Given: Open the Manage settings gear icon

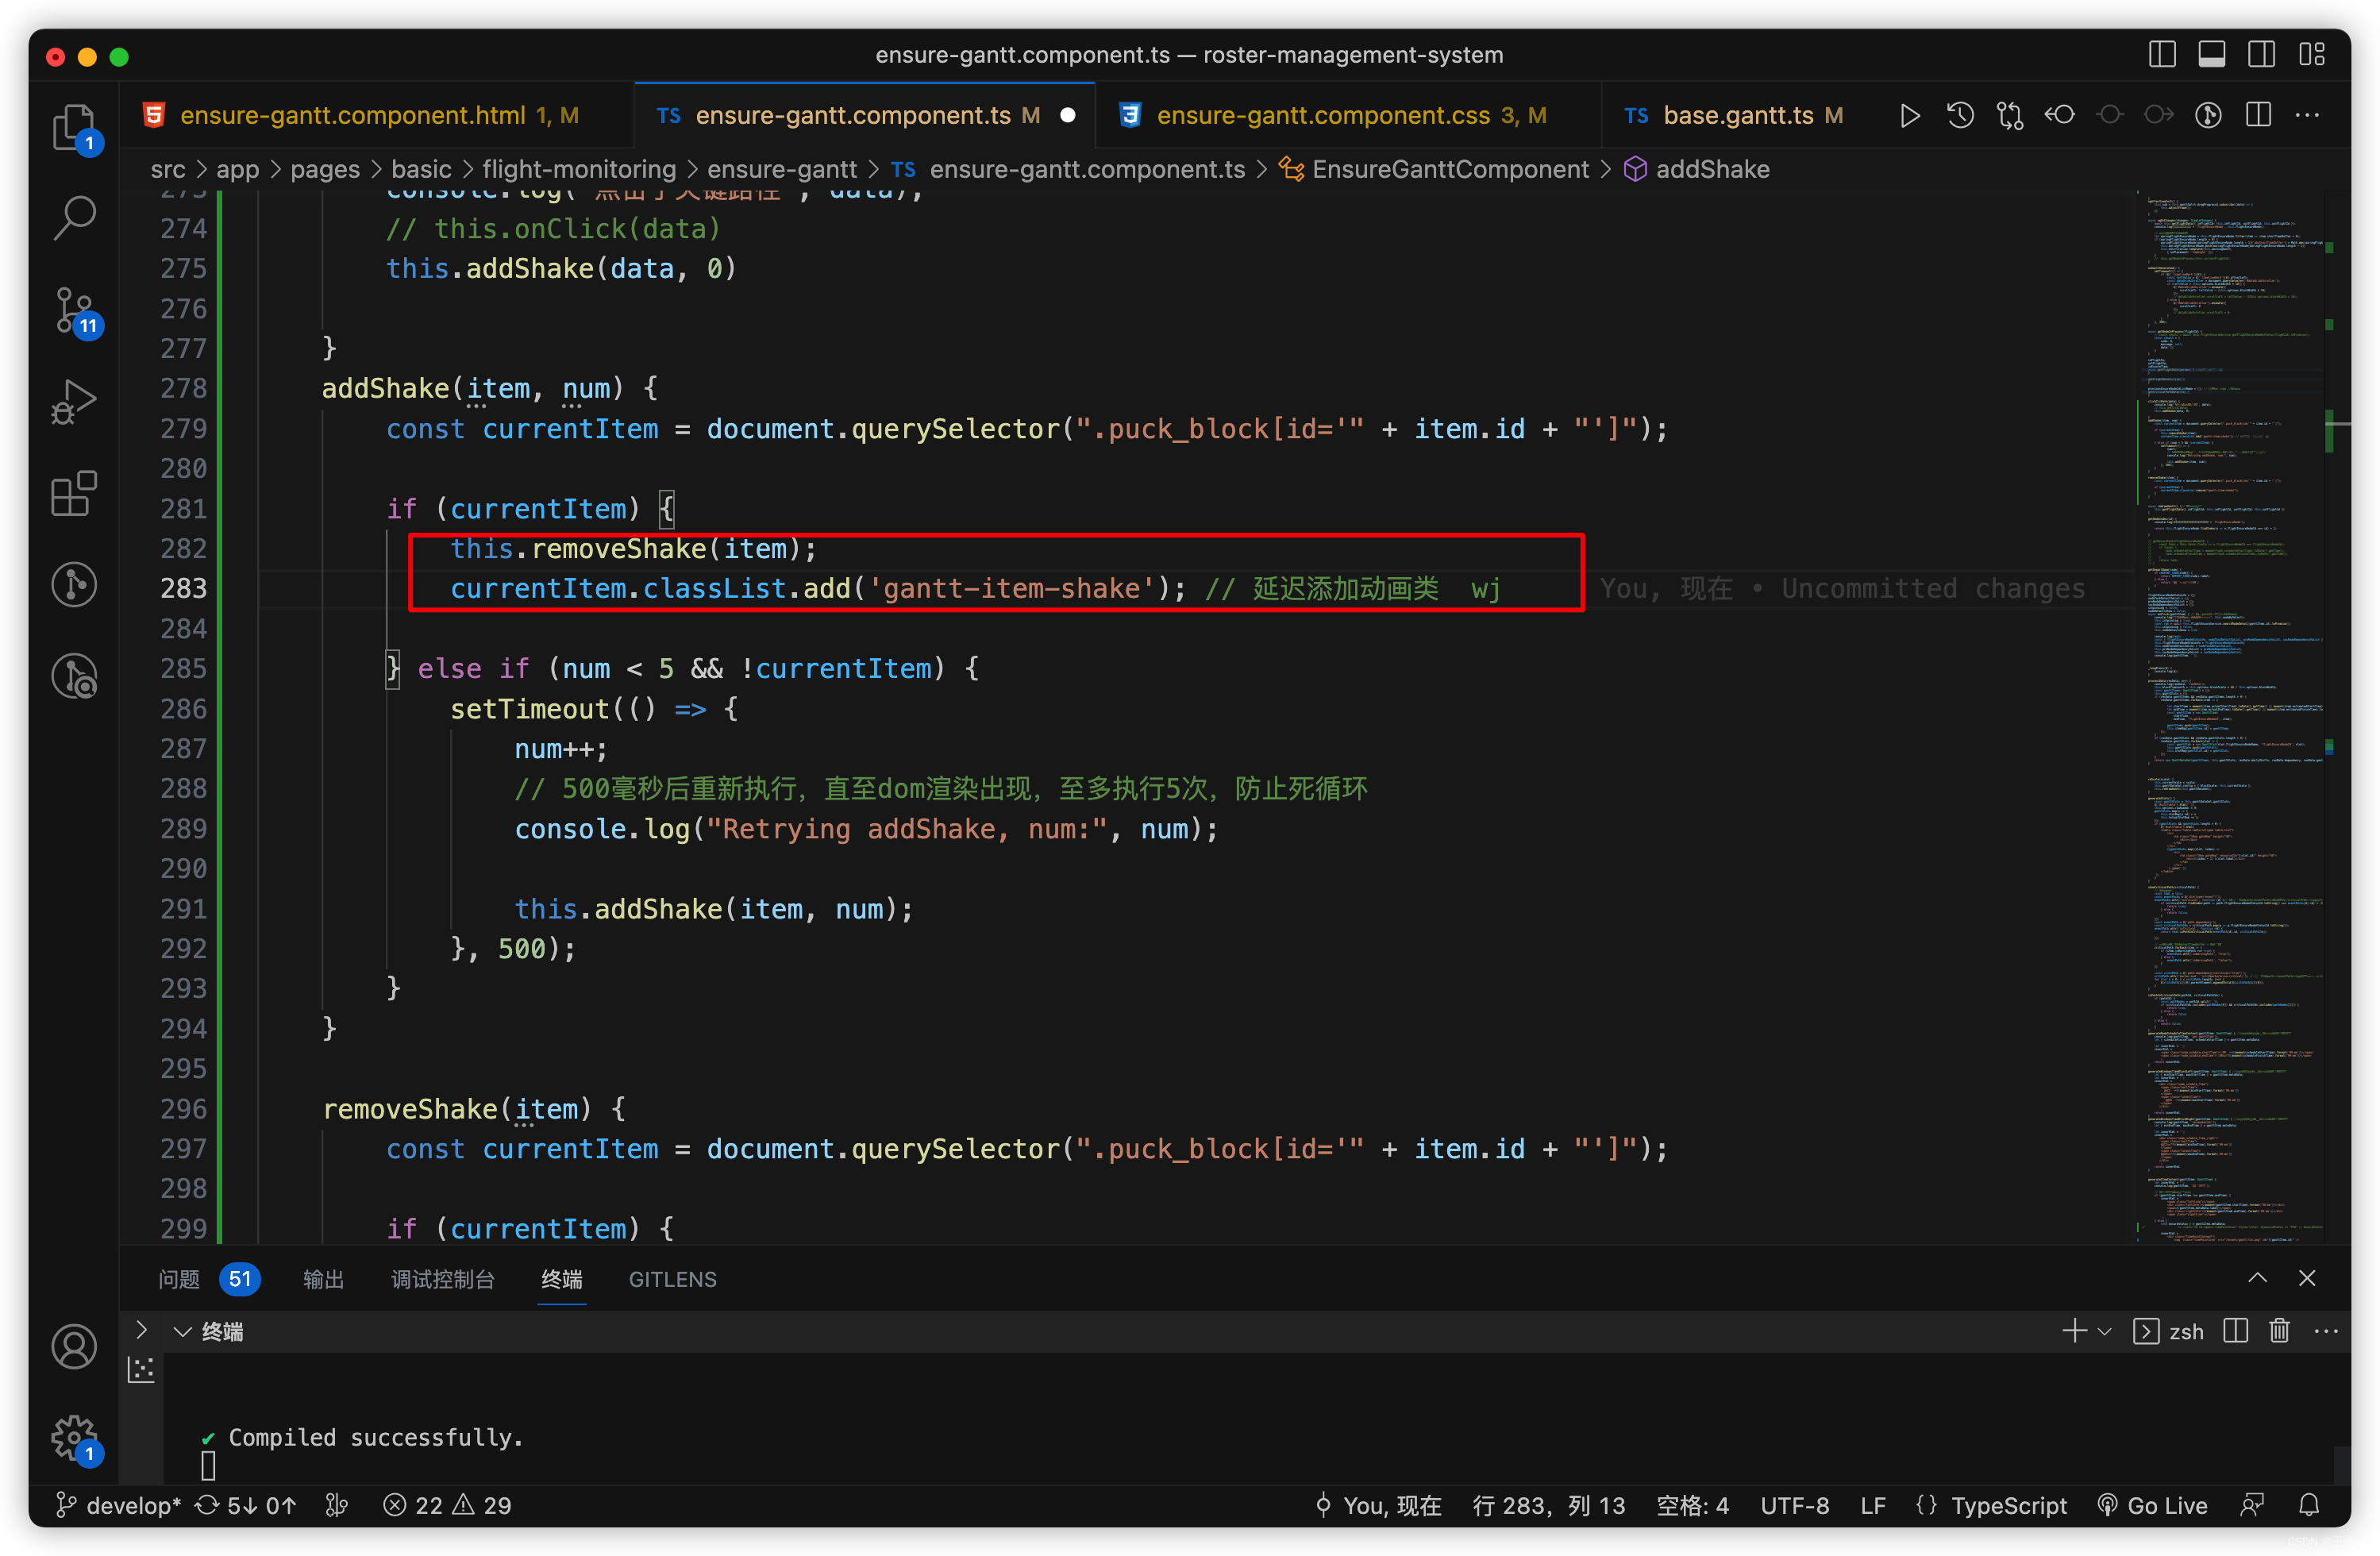Looking at the screenshot, I should click(73, 1437).
